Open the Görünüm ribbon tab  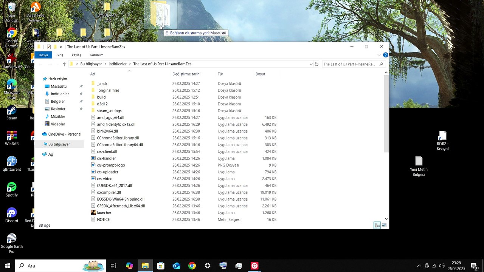click(x=96, y=55)
